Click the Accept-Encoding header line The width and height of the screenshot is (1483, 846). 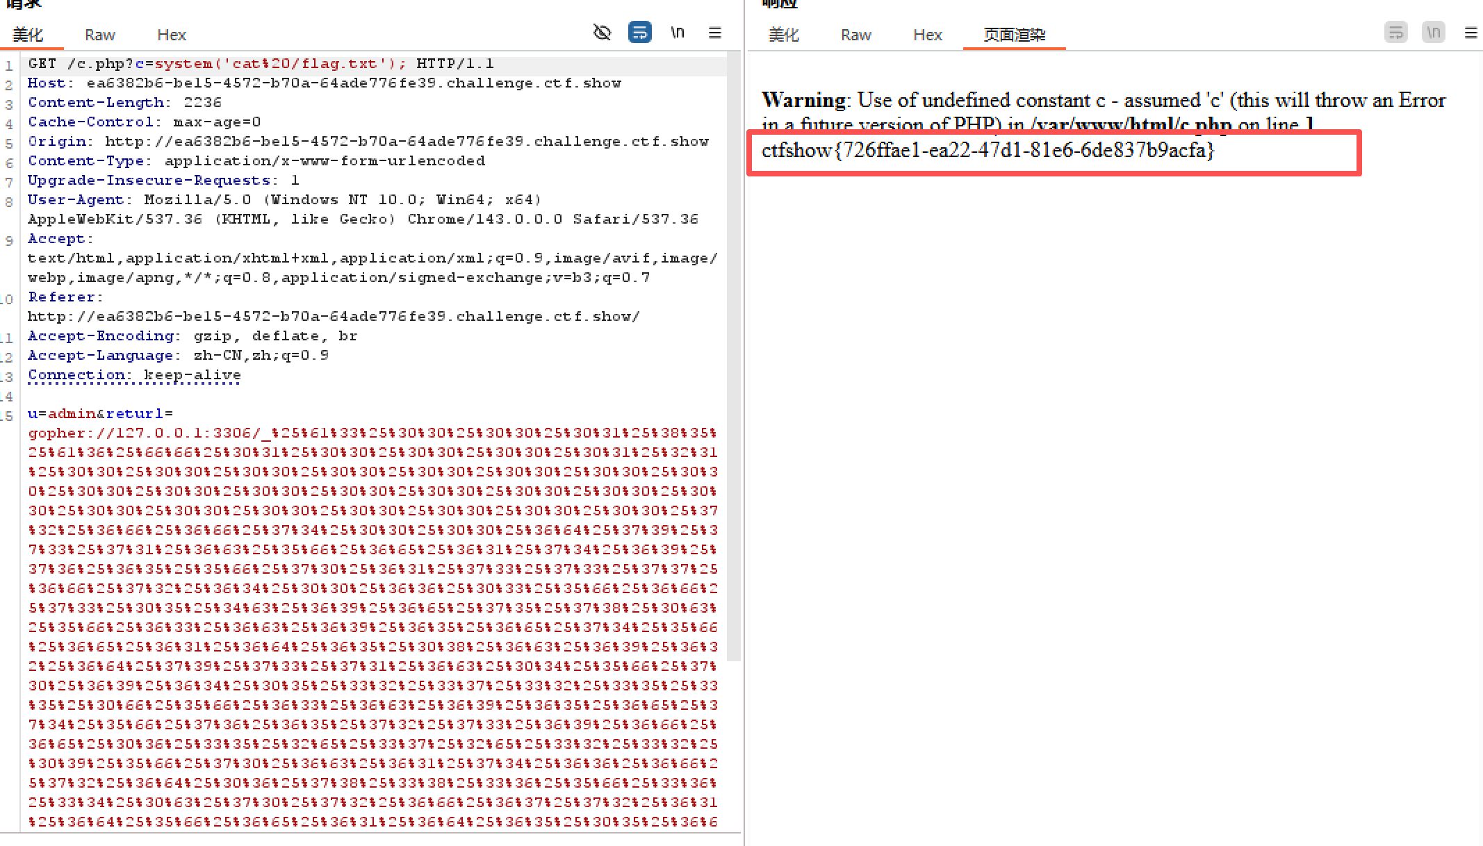point(192,336)
